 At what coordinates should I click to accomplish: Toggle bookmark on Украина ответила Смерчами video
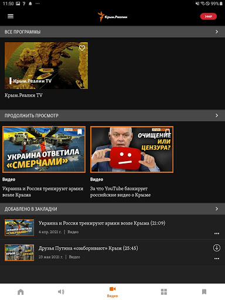[x=80, y=132]
